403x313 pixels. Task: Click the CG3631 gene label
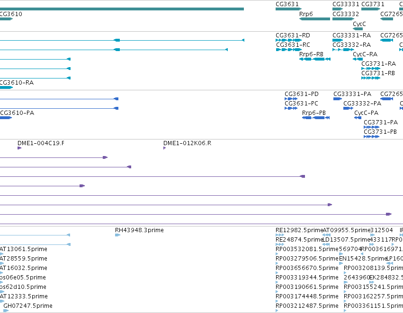click(x=287, y=4)
